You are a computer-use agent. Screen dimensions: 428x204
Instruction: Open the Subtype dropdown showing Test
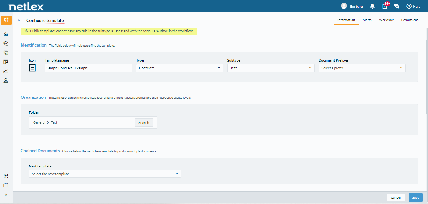coord(271,68)
